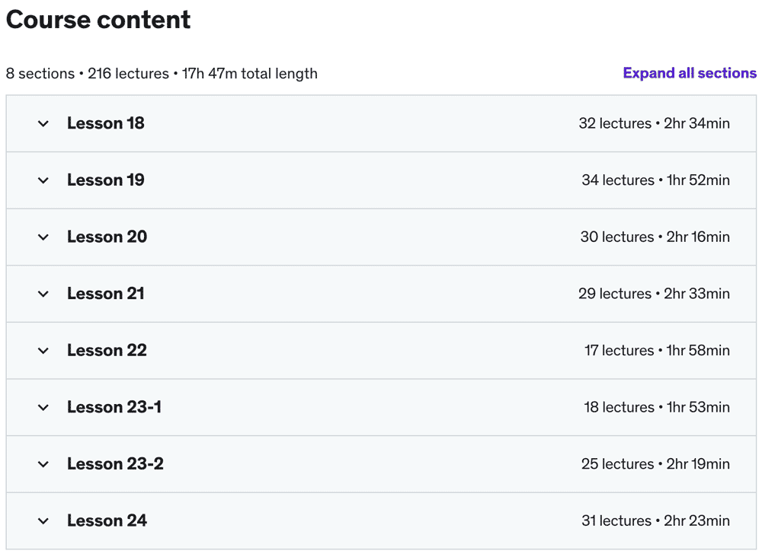Expand all sections link
The image size is (762, 557).
(x=690, y=73)
